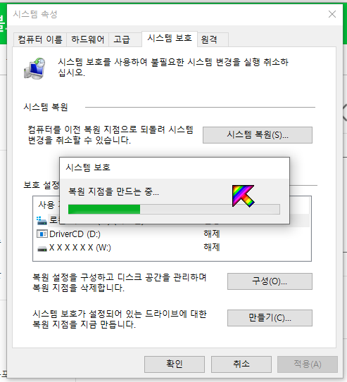
Task: Open the 하드웨어 tab
Action: pos(88,39)
